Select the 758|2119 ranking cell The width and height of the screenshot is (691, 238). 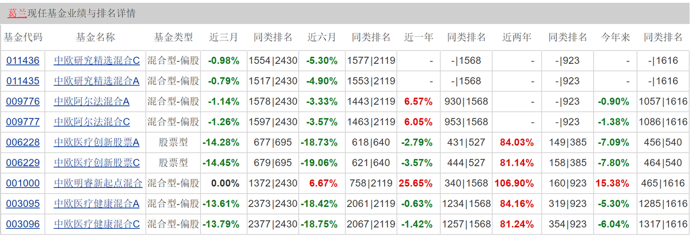(x=371, y=183)
